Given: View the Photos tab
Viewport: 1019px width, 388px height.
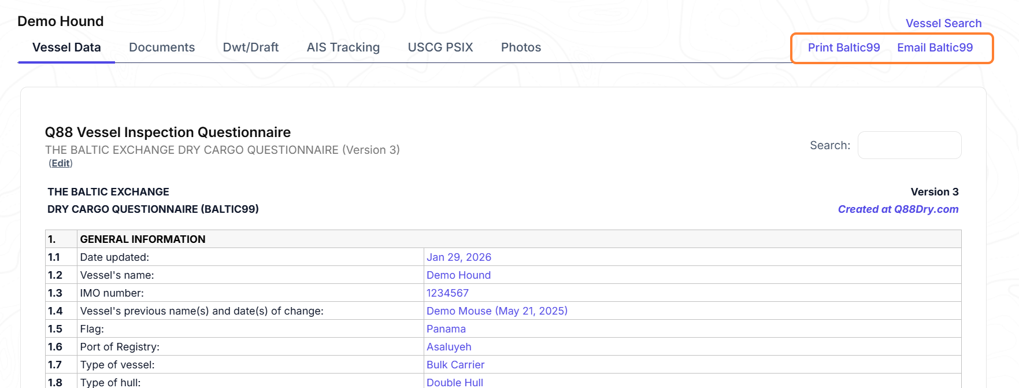Looking at the screenshot, I should tap(521, 47).
